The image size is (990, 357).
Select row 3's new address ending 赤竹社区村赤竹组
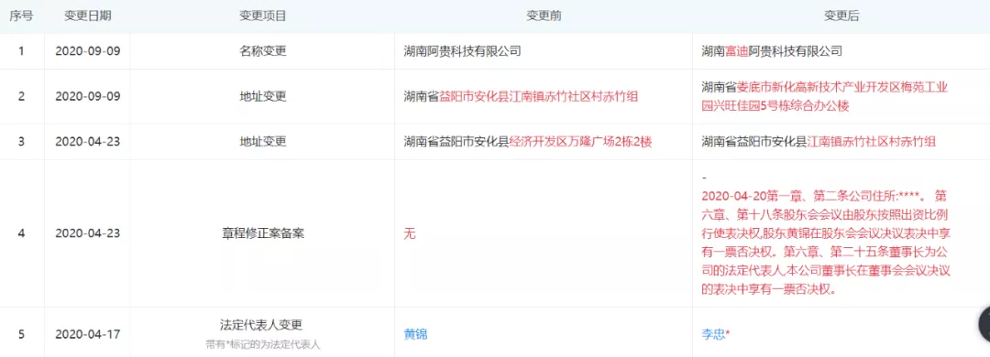point(819,142)
